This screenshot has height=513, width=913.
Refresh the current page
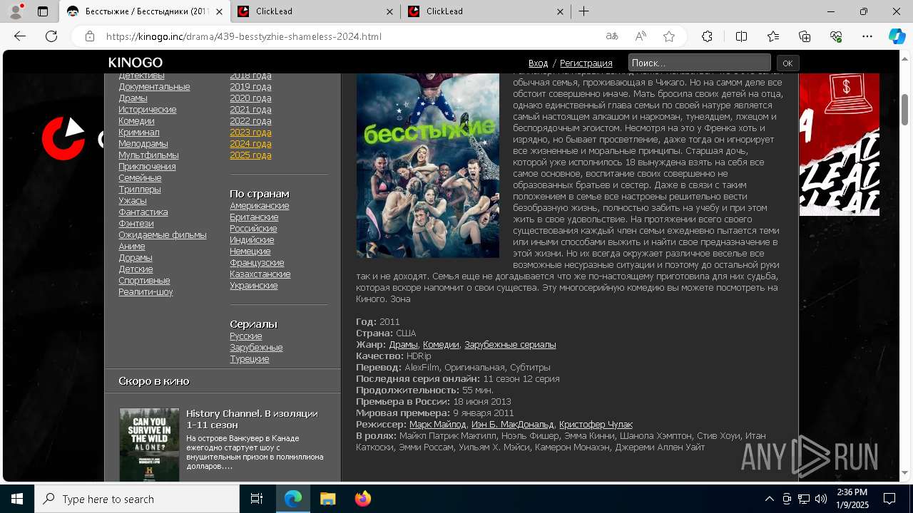tap(51, 36)
